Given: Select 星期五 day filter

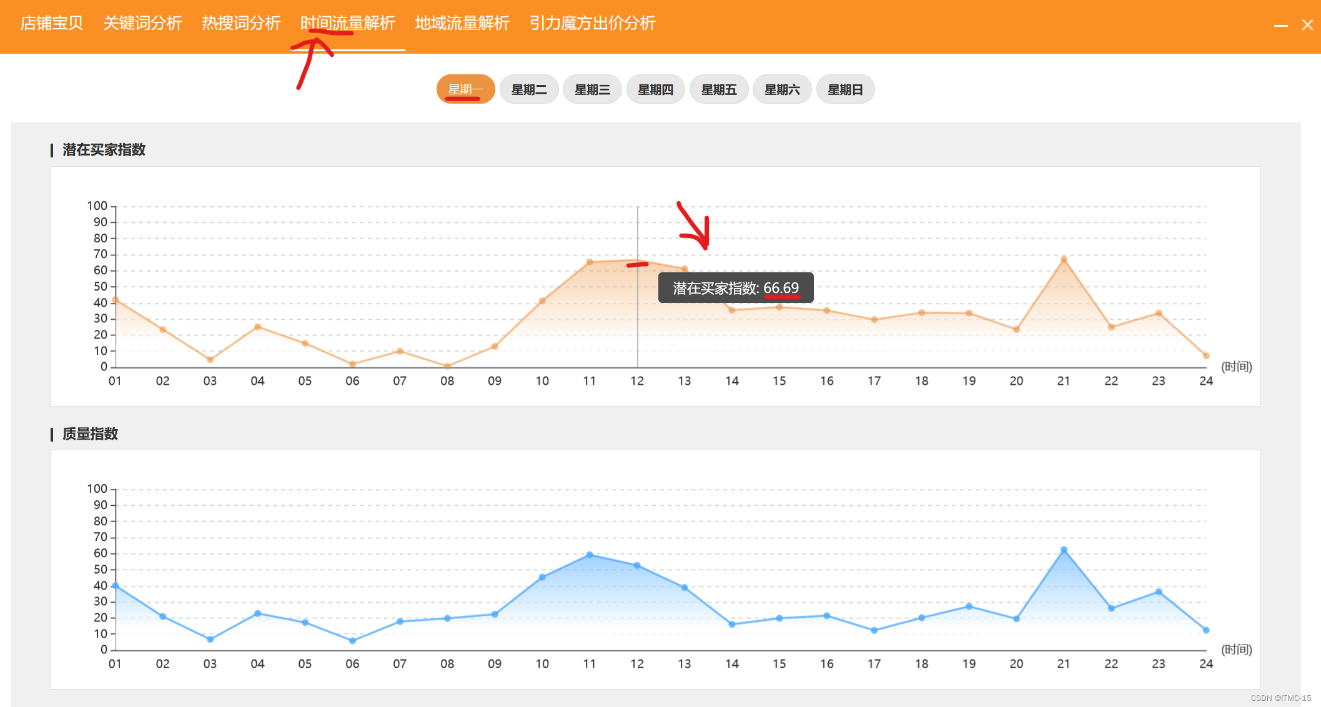Looking at the screenshot, I should pos(719,89).
